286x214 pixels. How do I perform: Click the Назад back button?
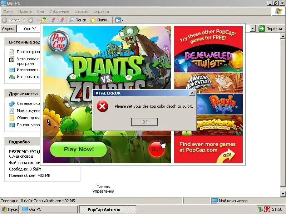(11, 20)
